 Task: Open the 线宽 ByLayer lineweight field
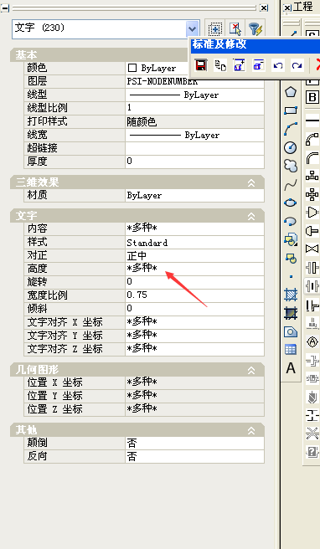(x=194, y=135)
